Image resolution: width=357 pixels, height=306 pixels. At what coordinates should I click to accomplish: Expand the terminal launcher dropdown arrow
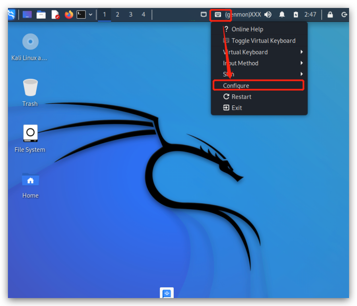(91, 15)
